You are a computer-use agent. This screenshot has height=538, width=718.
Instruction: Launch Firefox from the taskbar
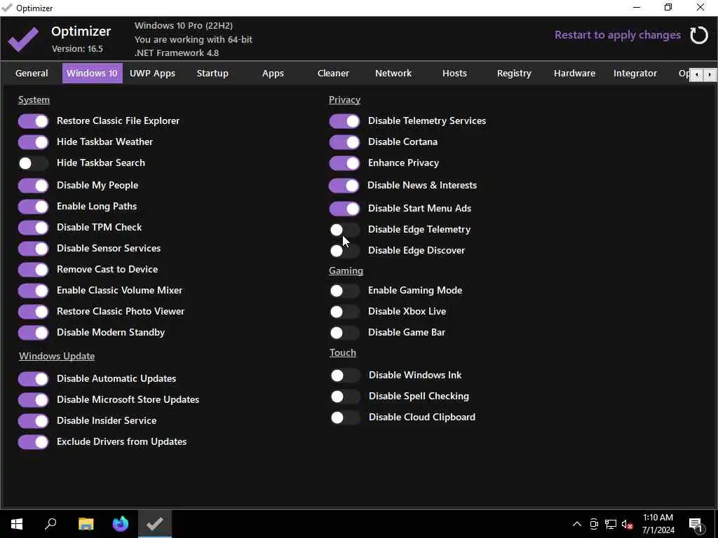coord(121,524)
